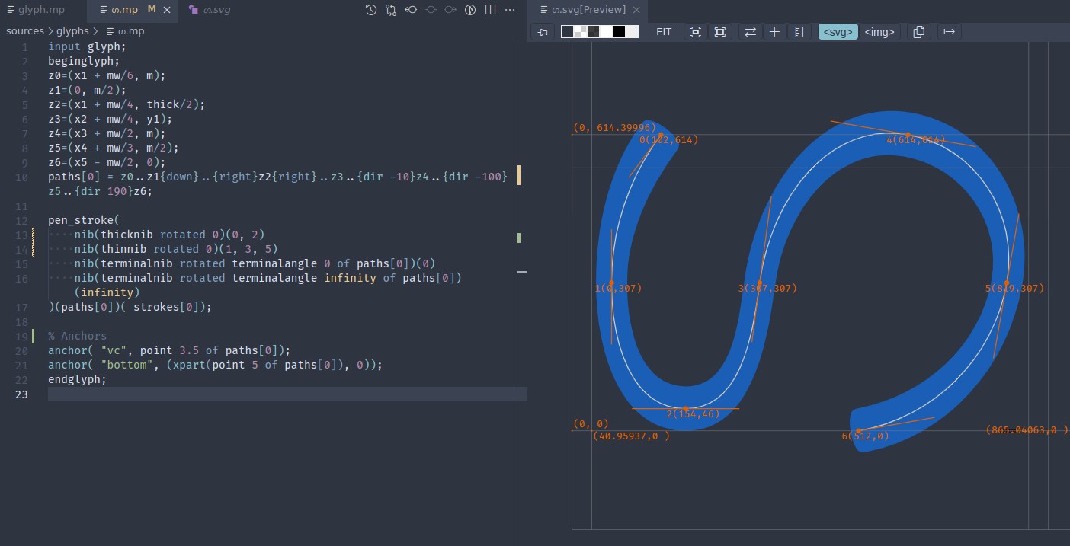The height and width of the screenshot is (546, 1070).
Task: Open more actions with the ellipsis menu
Action: click(x=509, y=10)
